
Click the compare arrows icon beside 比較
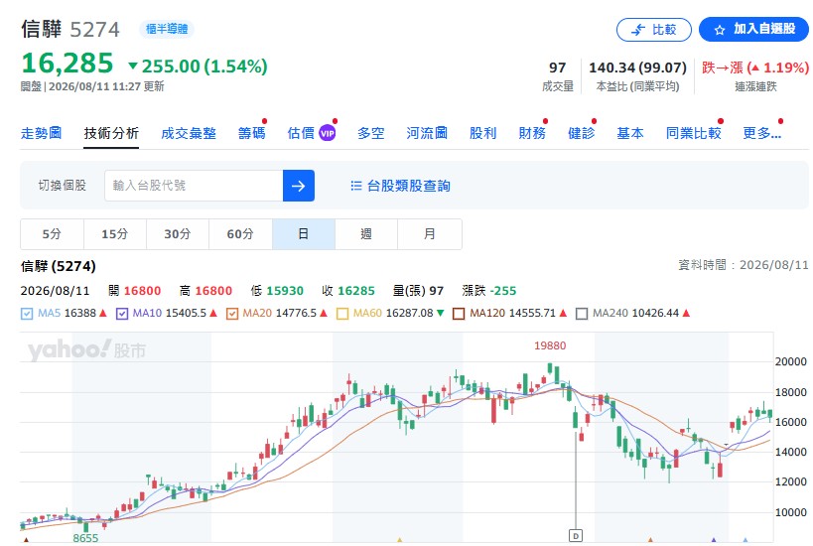638,30
